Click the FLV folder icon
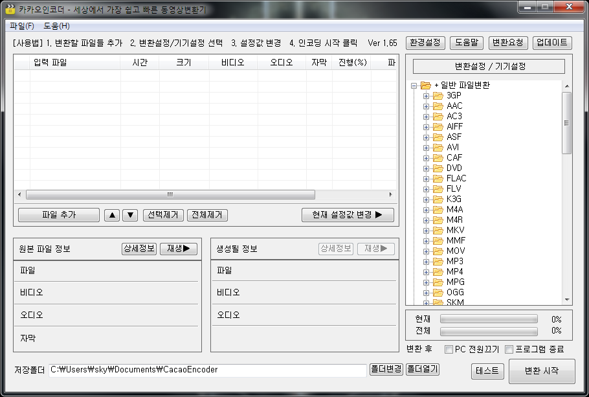Image resolution: width=589 pixels, height=397 pixels. tap(438, 188)
